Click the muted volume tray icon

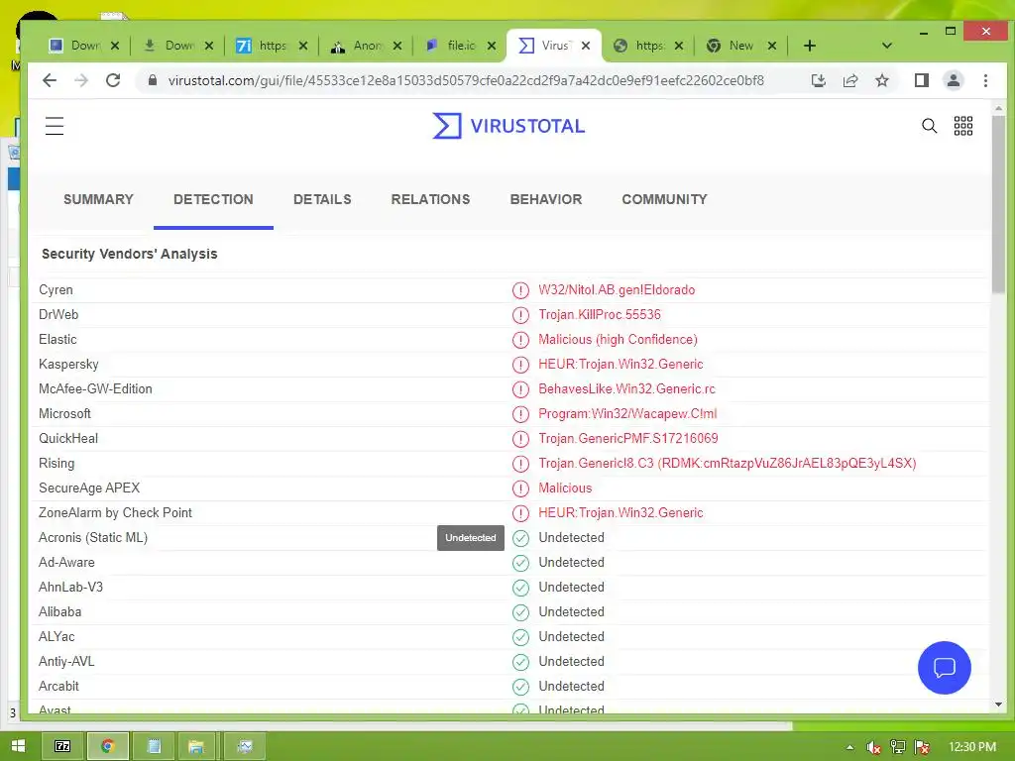pos(873,747)
